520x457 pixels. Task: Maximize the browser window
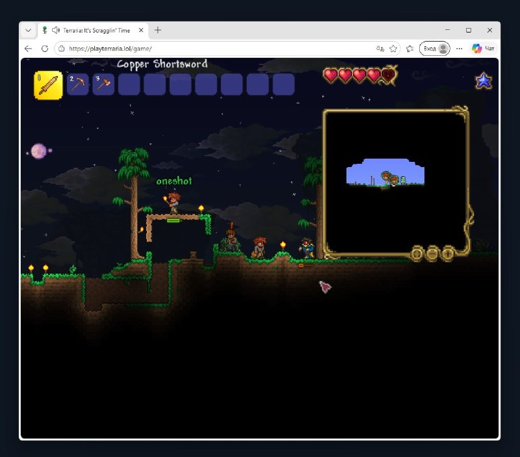point(469,30)
